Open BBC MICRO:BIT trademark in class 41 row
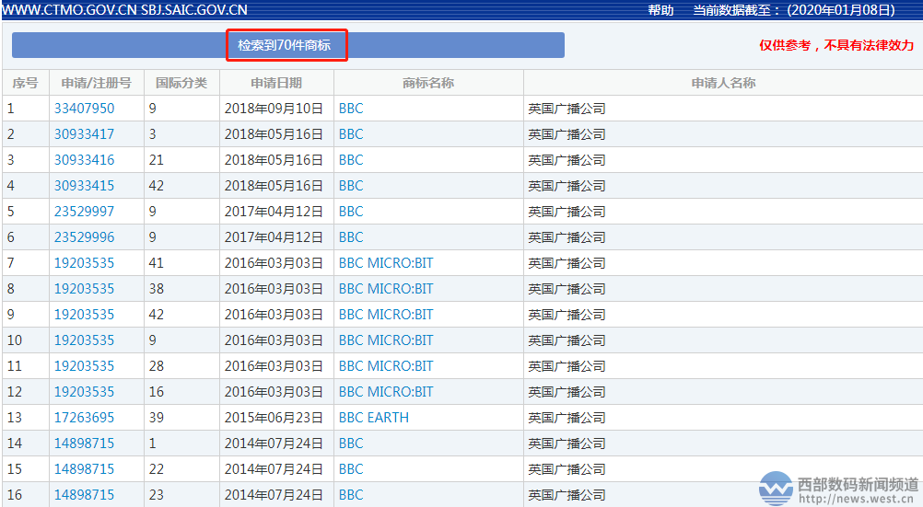 click(385, 263)
